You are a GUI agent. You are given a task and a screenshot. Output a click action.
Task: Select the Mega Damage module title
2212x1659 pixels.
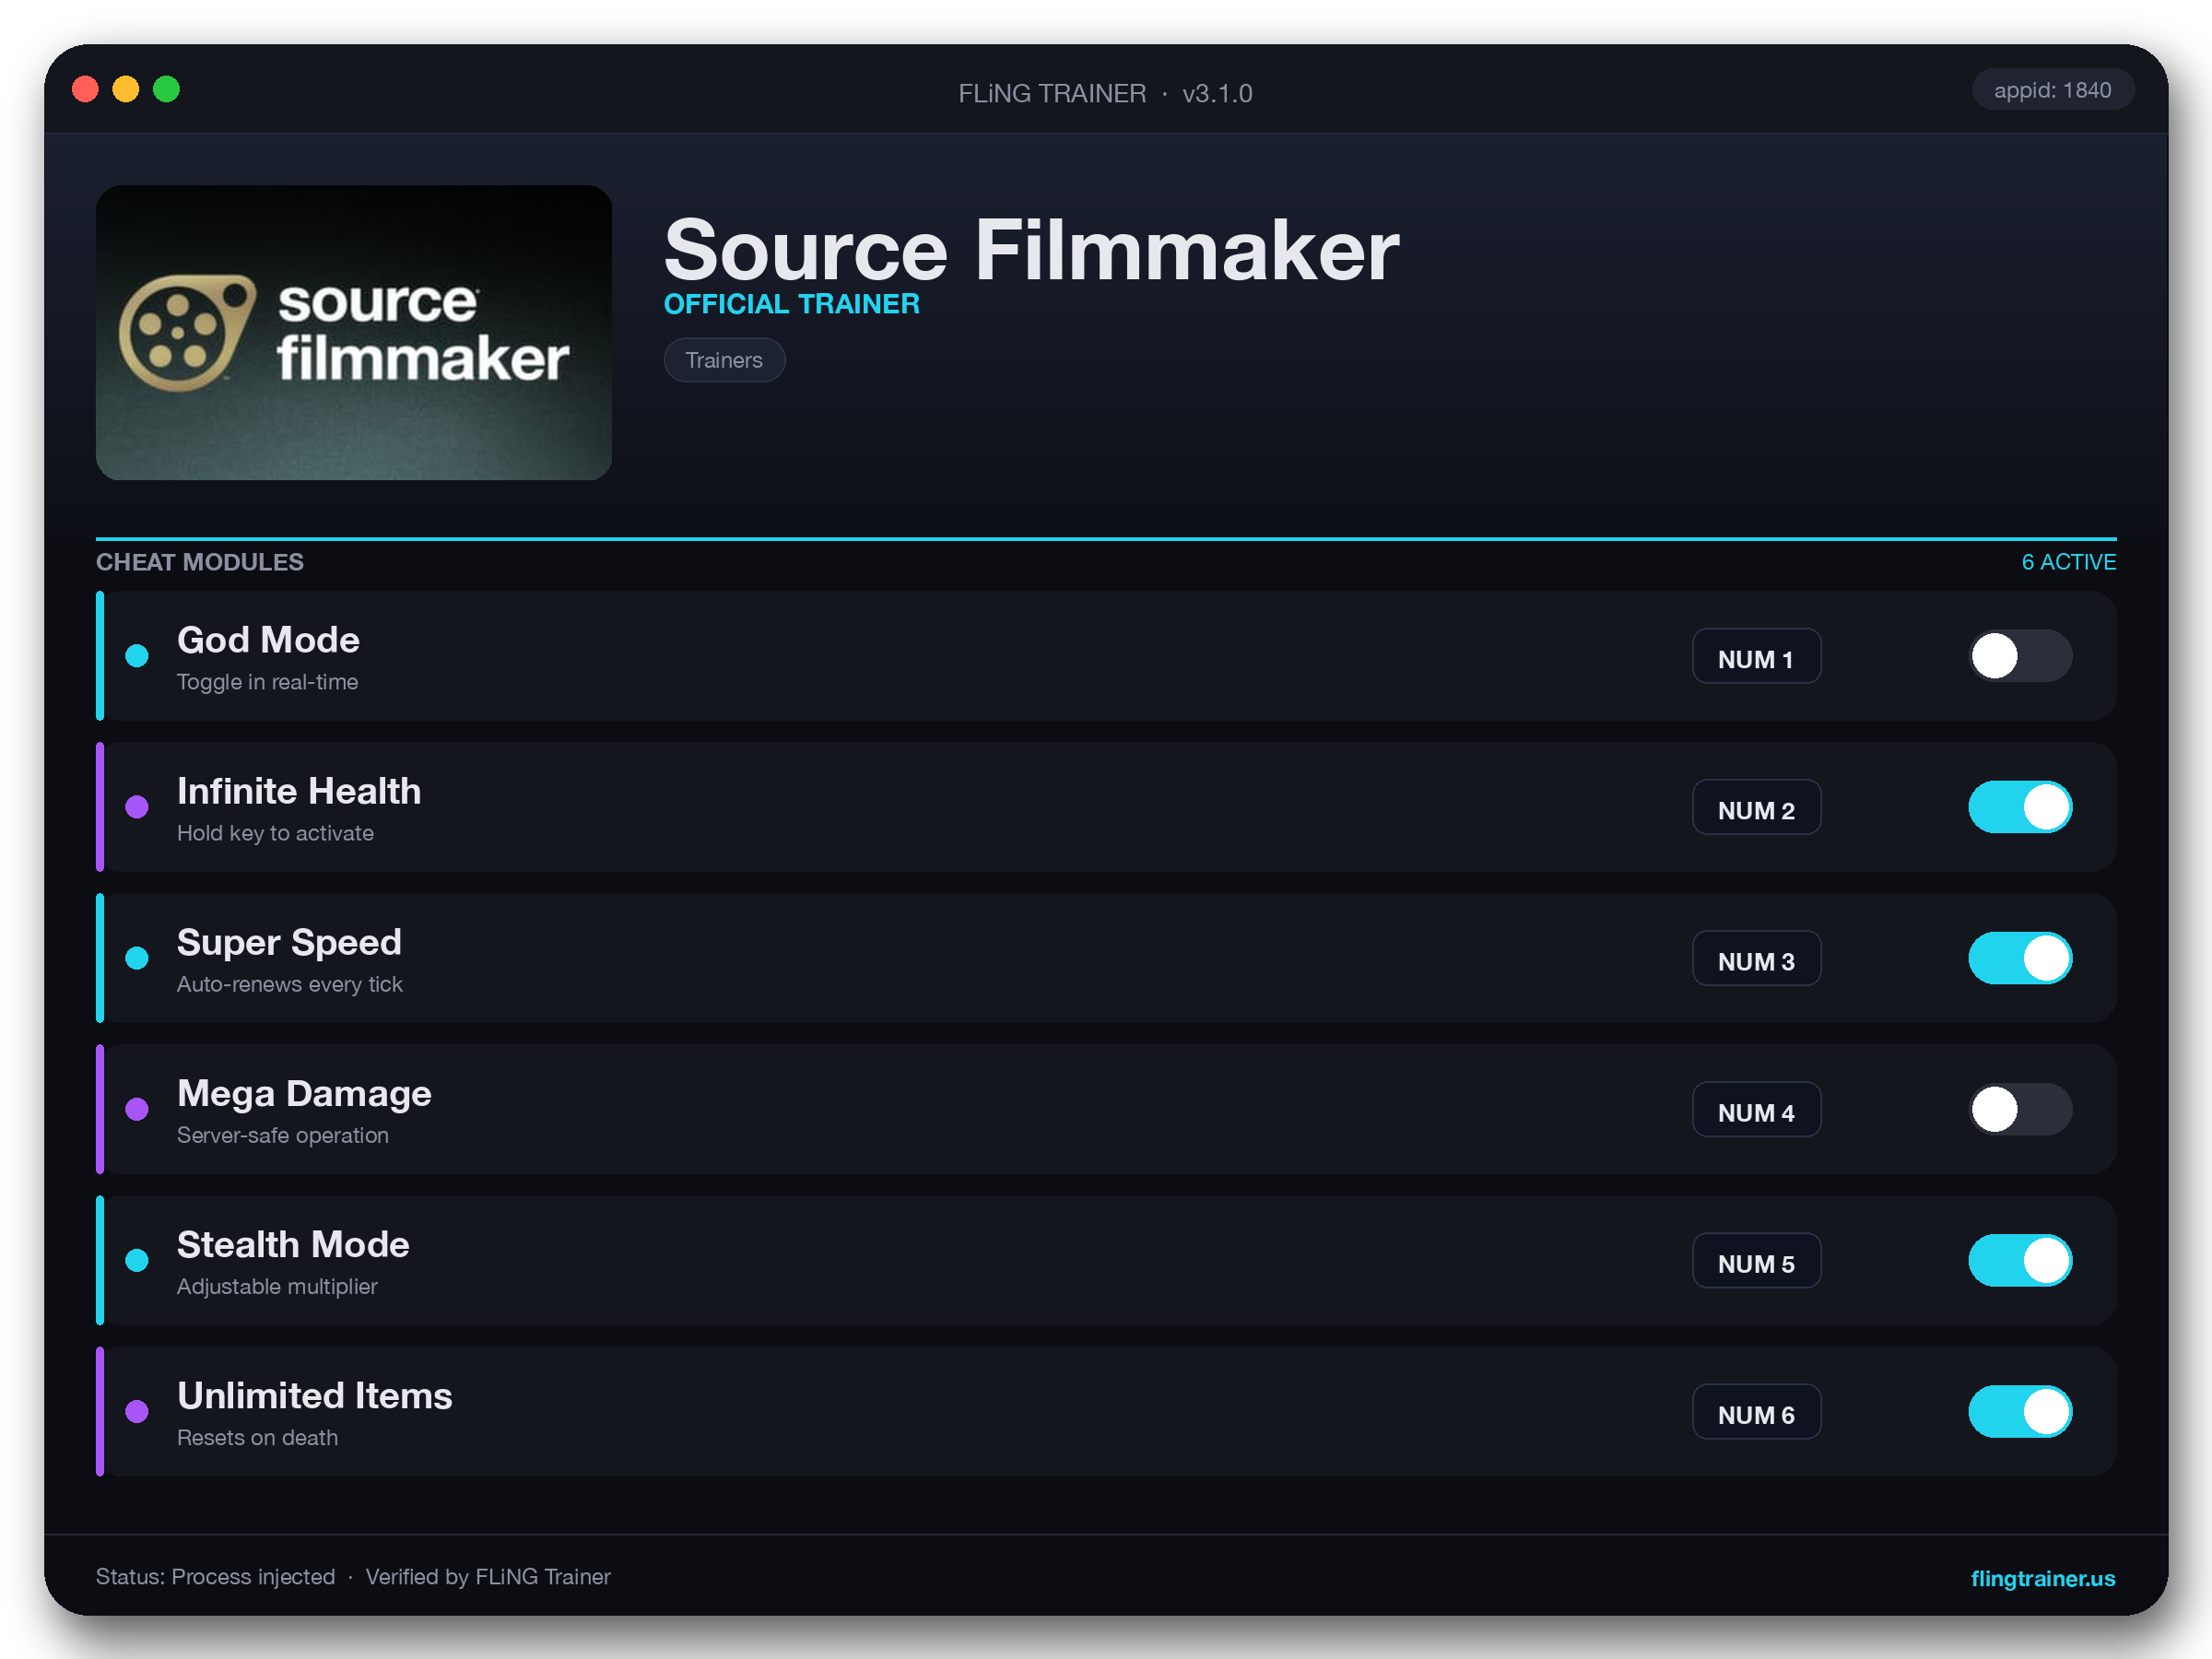tap(304, 1093)
